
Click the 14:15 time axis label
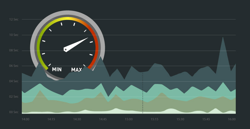51,119
